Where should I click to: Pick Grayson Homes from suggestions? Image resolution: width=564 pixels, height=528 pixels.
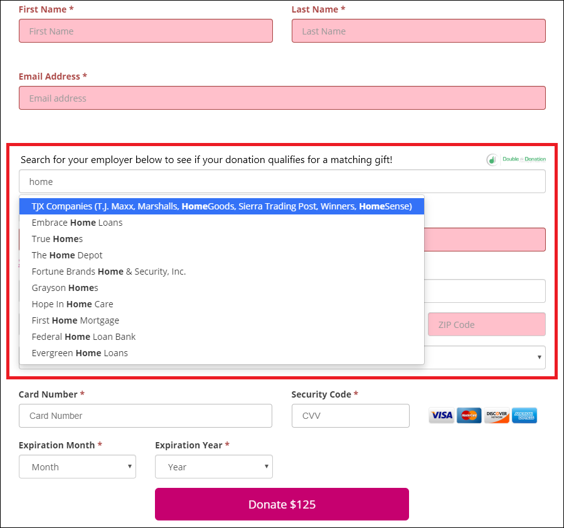tap(221, 288)
